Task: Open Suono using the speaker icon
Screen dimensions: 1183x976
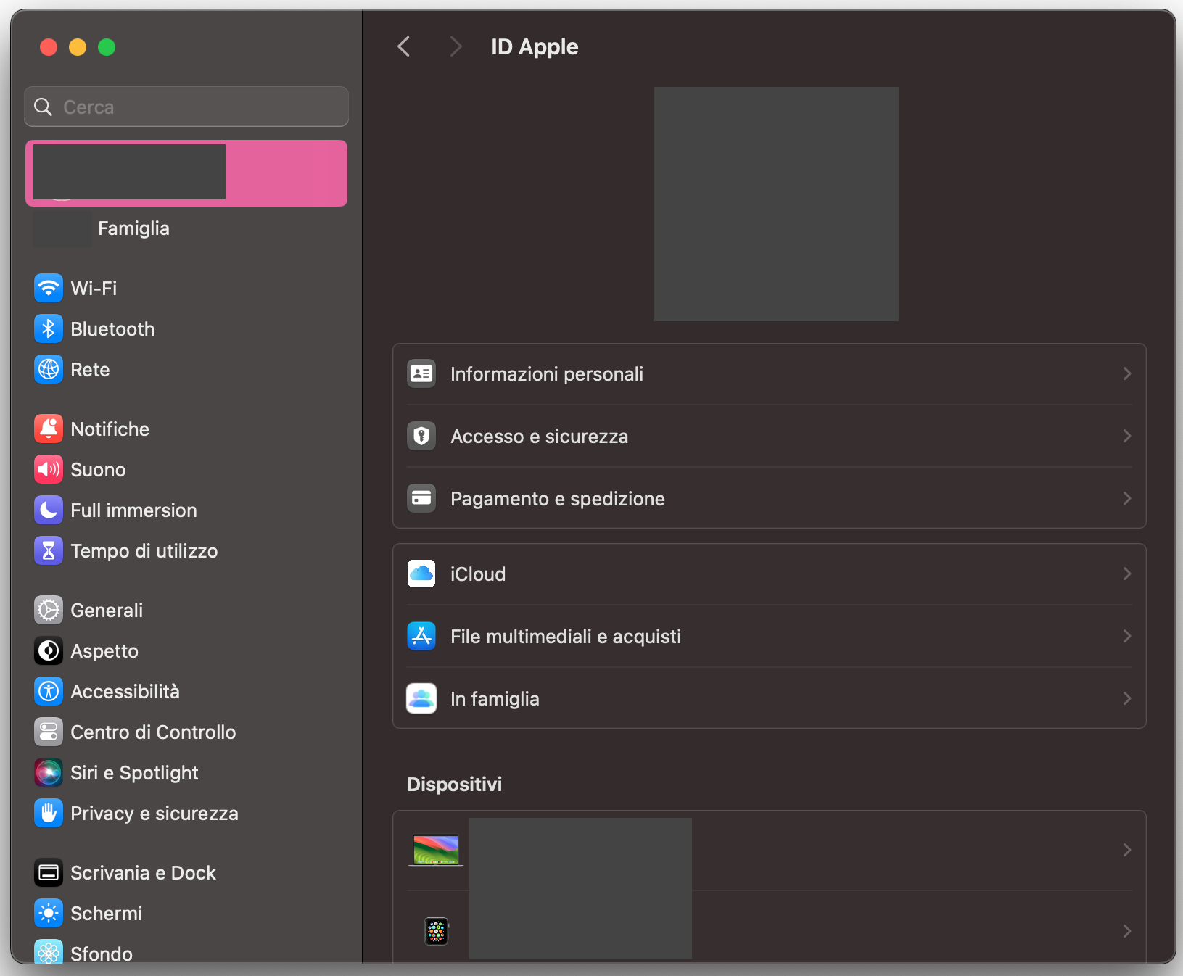Action: (x=48, y=469)
